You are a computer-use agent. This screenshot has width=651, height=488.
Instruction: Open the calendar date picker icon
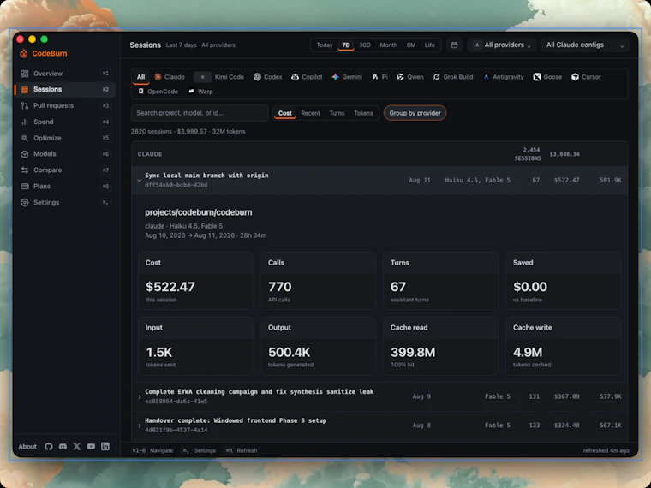point(454,45)
